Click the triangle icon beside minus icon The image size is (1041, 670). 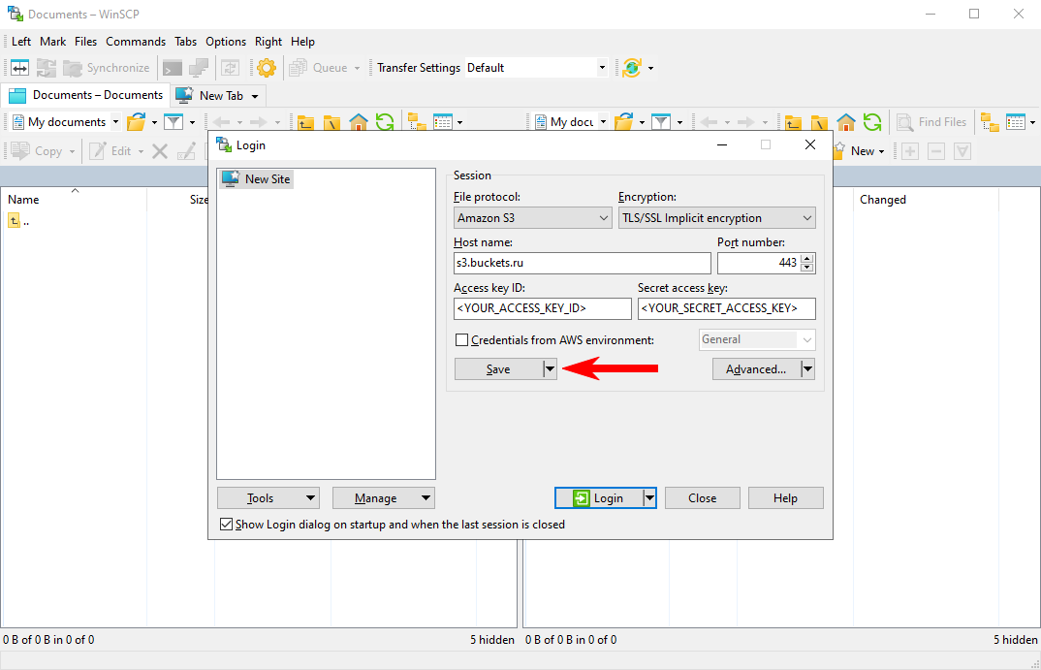click(962, 151)
